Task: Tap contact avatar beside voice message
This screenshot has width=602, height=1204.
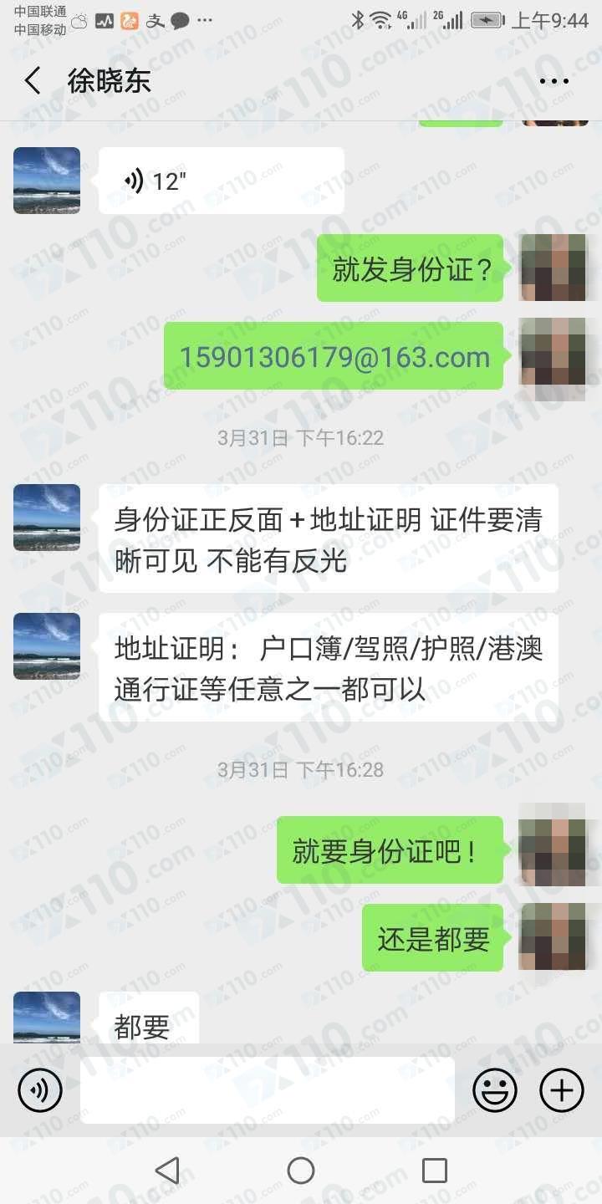Action: pyautogui.click(x=47, y=181)
